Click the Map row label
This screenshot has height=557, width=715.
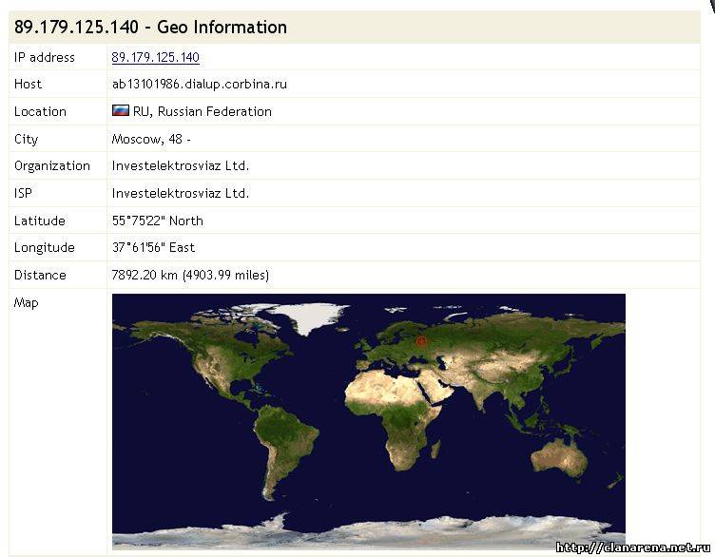click(x=26, y=303)
